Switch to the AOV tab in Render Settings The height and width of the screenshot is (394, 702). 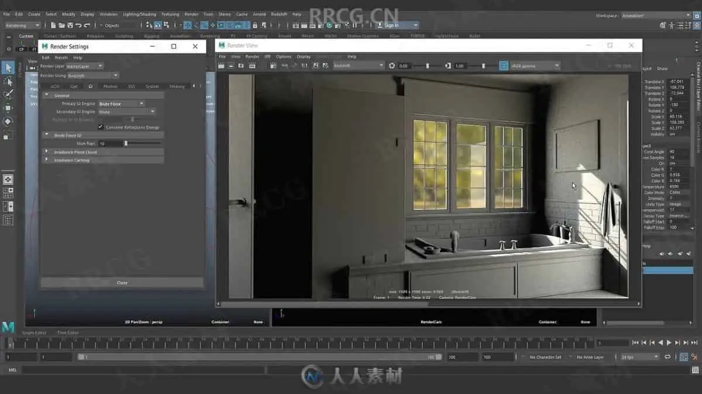[54, 86]
